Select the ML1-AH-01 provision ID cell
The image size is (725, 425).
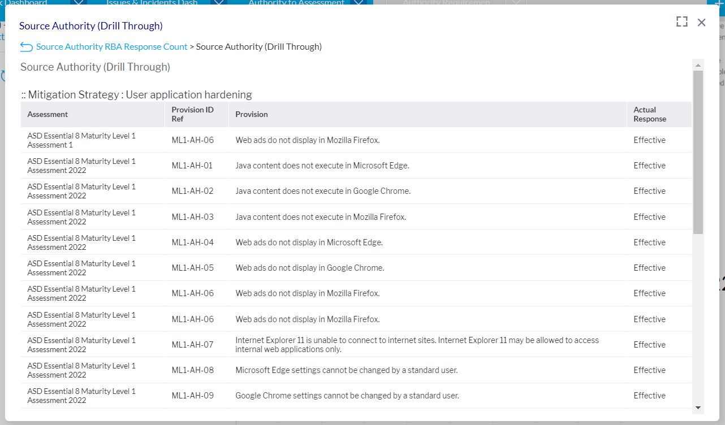click(x=192, y=166)
